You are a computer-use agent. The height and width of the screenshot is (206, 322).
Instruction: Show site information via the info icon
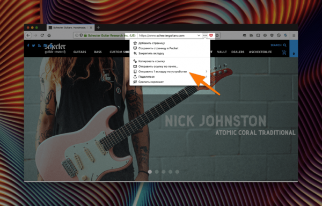click(x=77, y=35)
